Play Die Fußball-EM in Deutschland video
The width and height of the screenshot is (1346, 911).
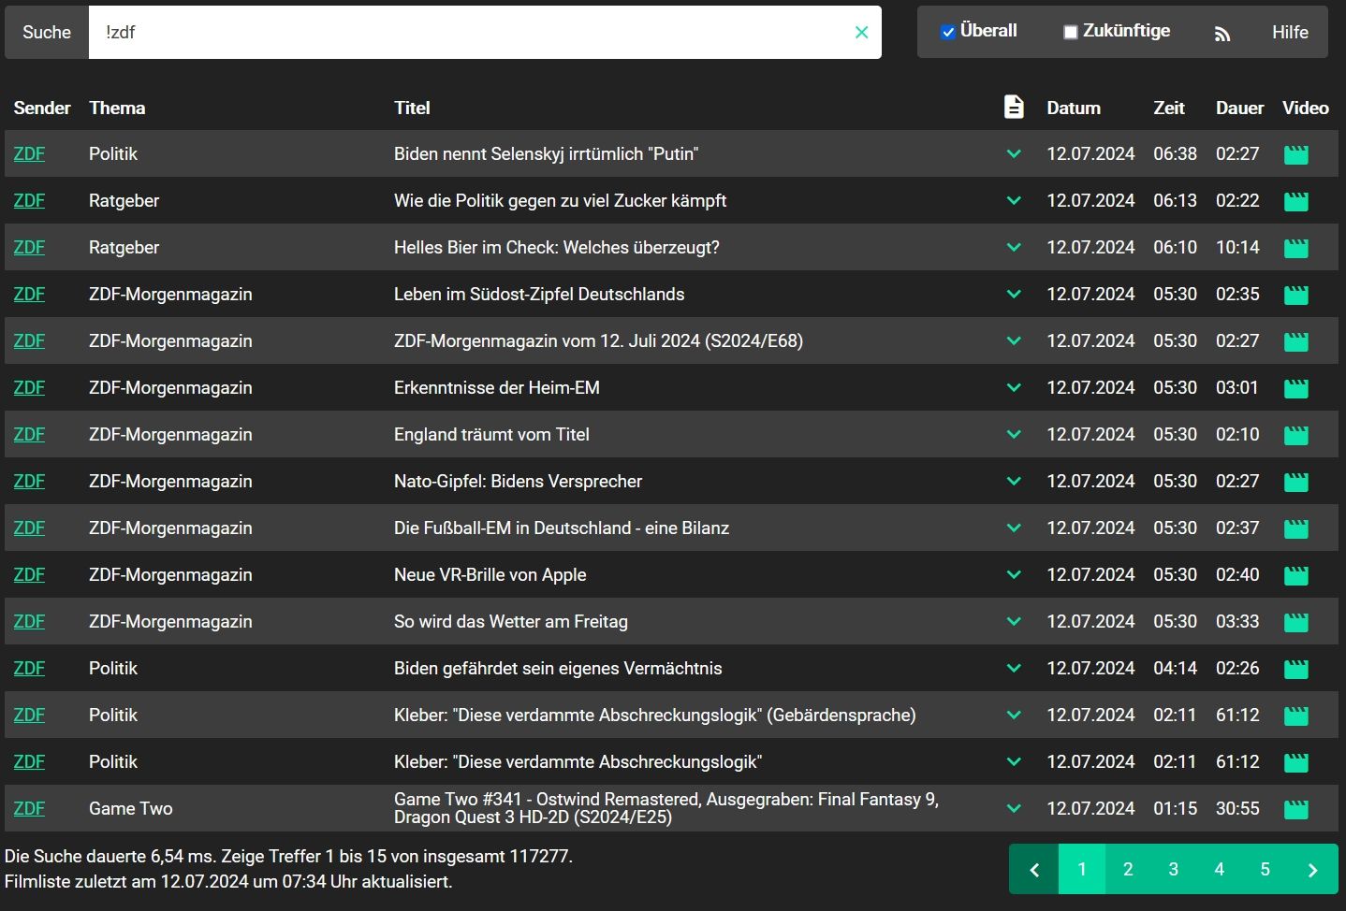(x=1295, y=528)
